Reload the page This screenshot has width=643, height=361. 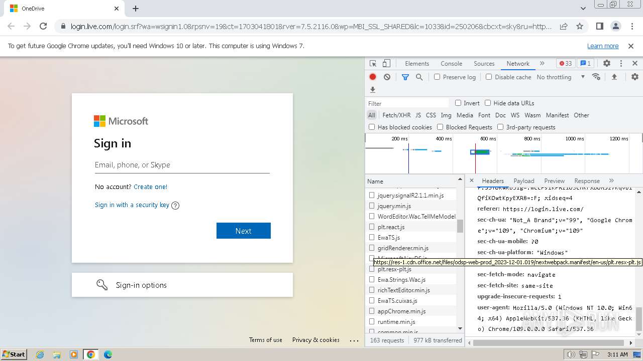(43, 26)
